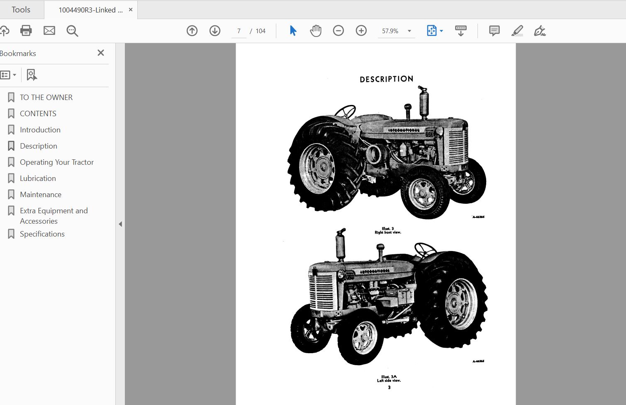Click the upload to cloud icon
Viewport: 626px width, 405px height.
click(x=4, y=31)
